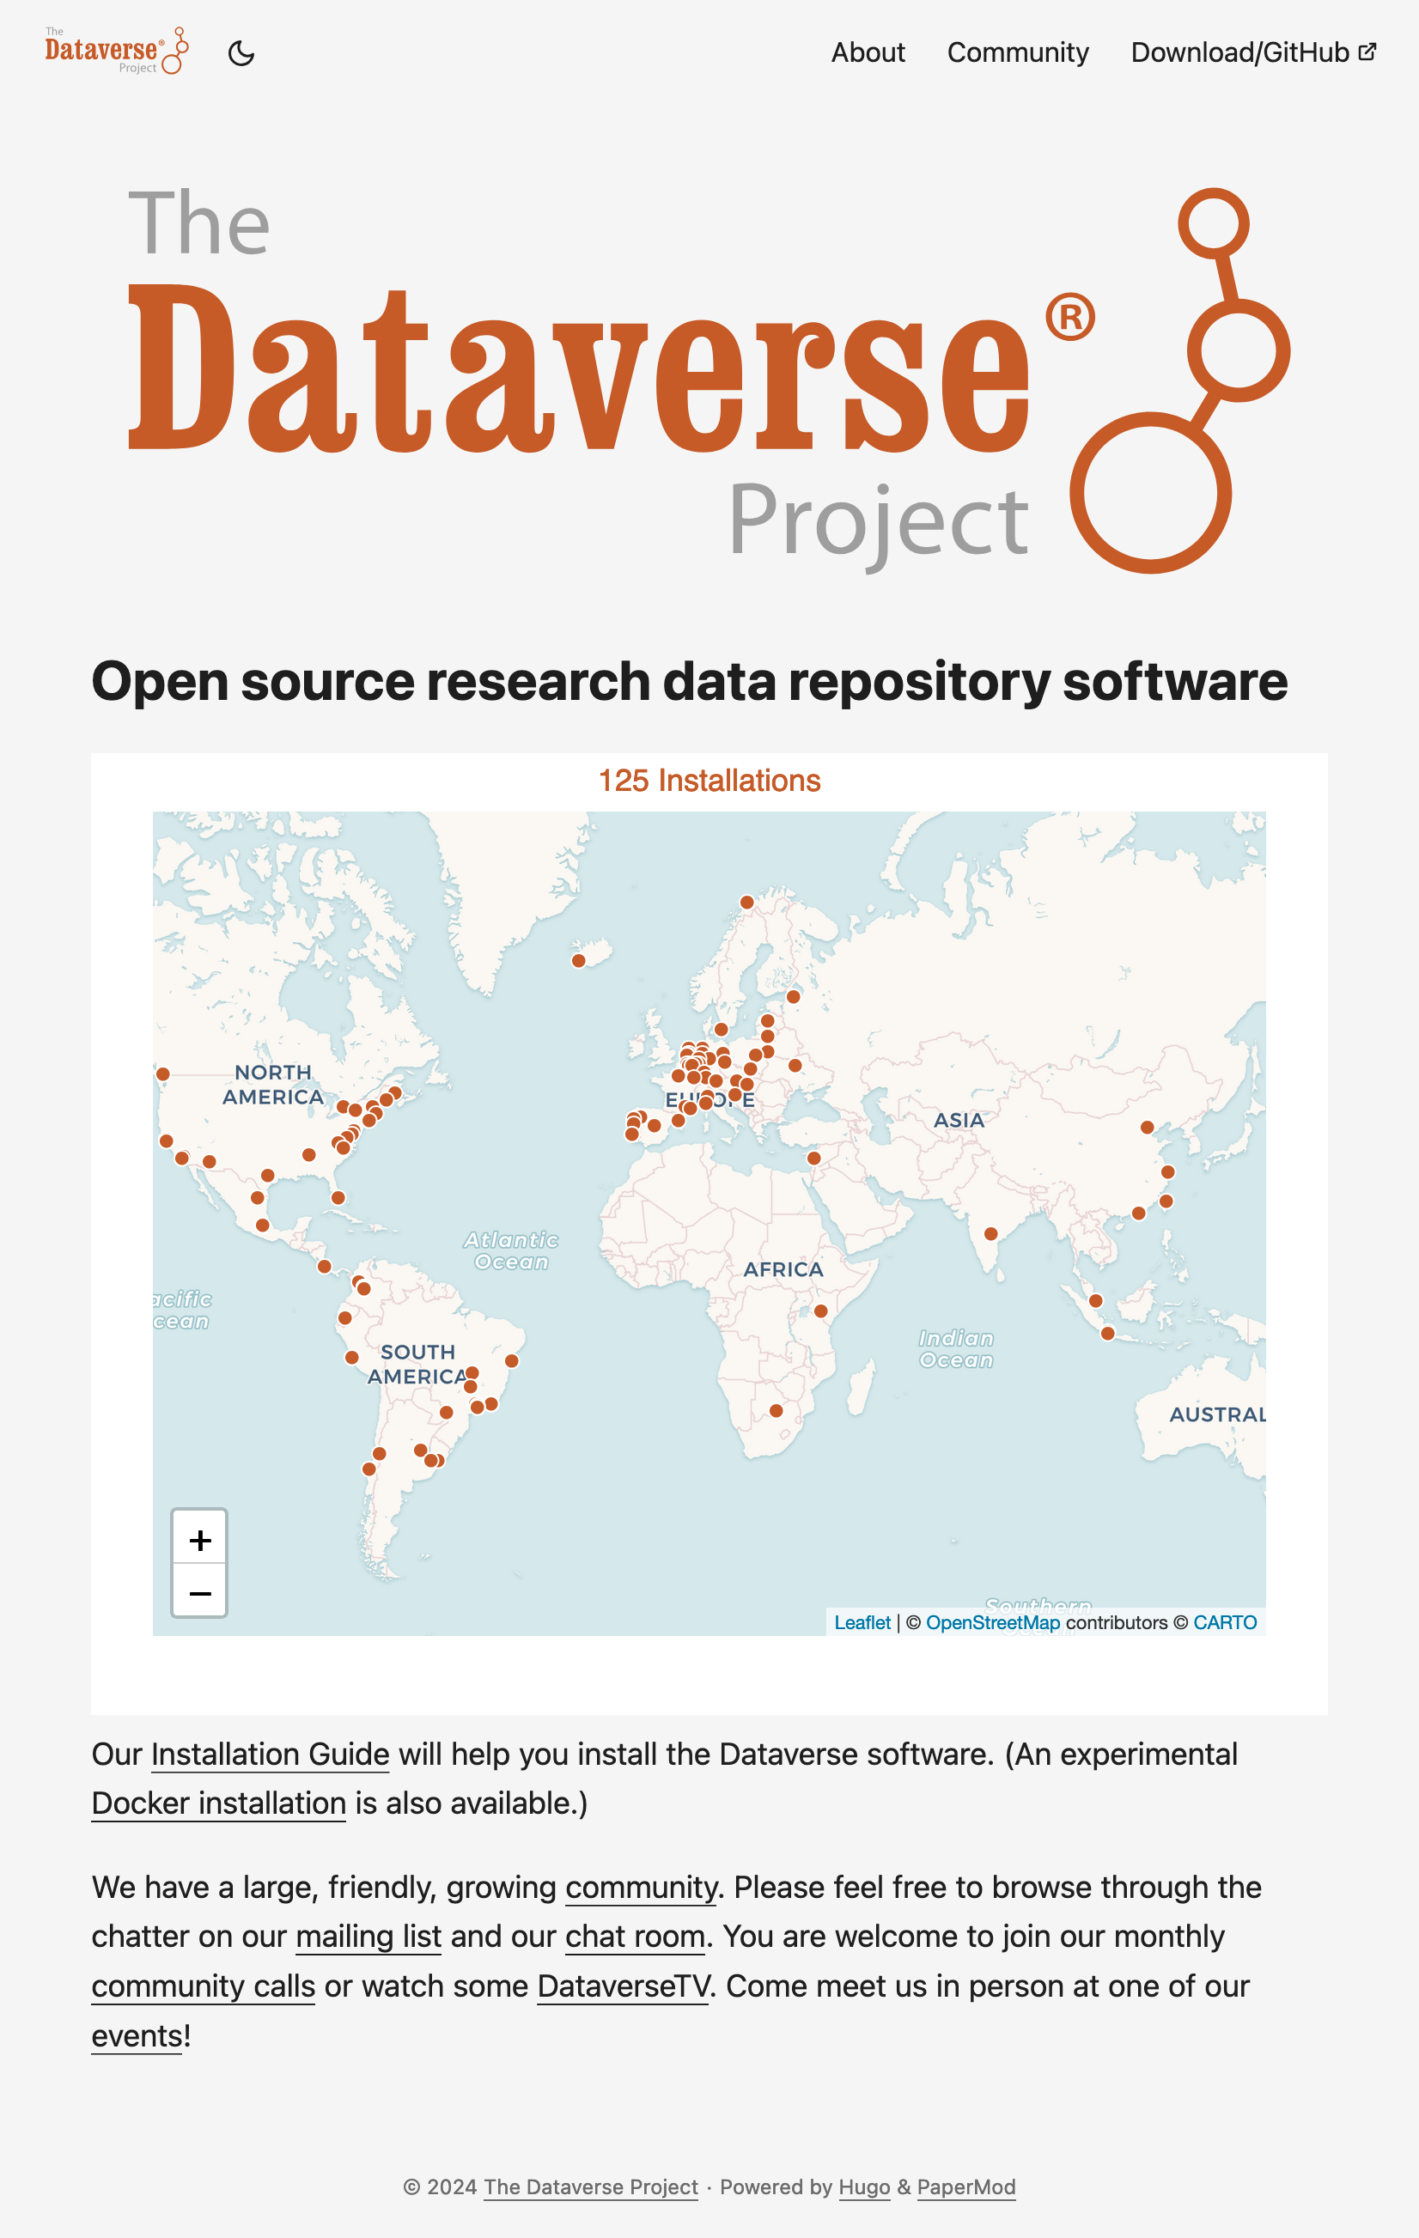Click the northern Norway installation marker
Screen dimensions: 1419x2238
pos(746,903)
